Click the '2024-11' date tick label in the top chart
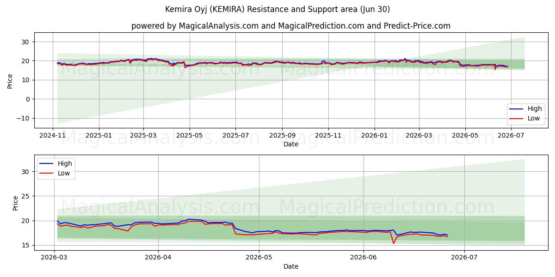Screen dimensions: 555x277 point(53,135)
